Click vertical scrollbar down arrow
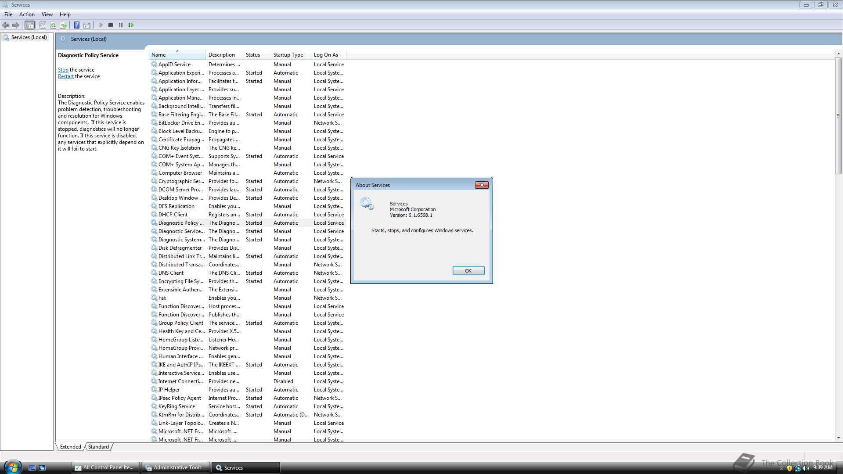Viewport: 843px width, 474px height. [x=838, y=438]
